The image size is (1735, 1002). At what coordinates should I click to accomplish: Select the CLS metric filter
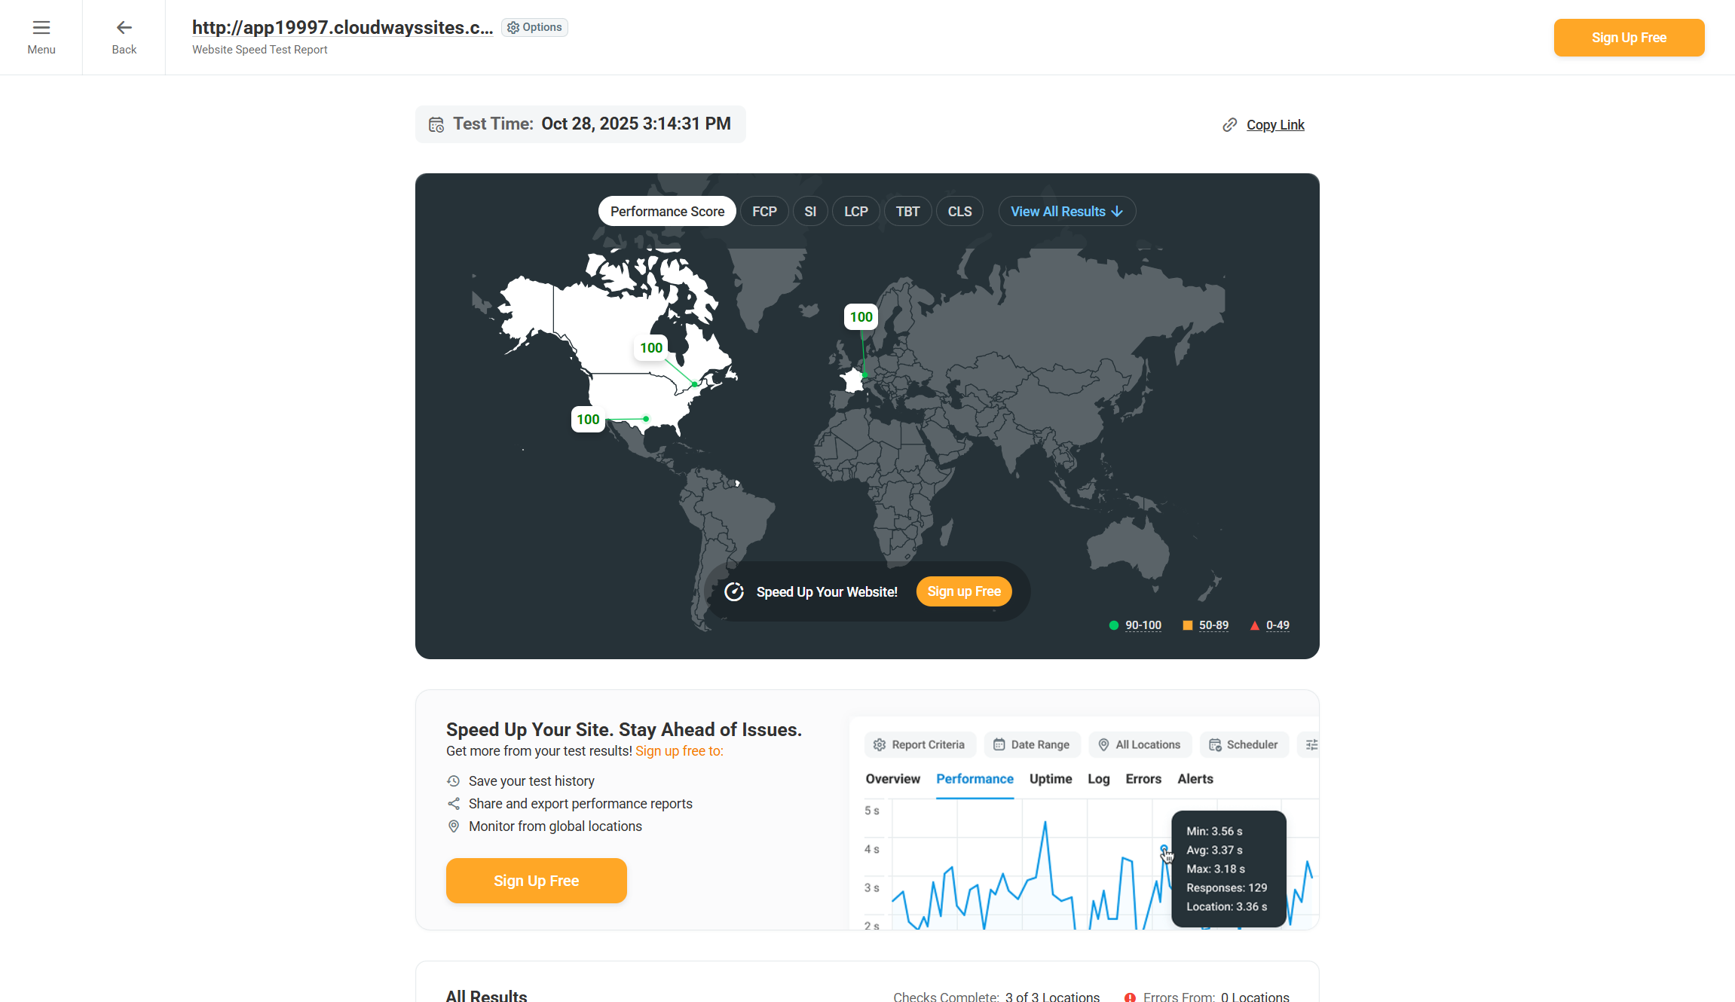click(x=959, y=211)
